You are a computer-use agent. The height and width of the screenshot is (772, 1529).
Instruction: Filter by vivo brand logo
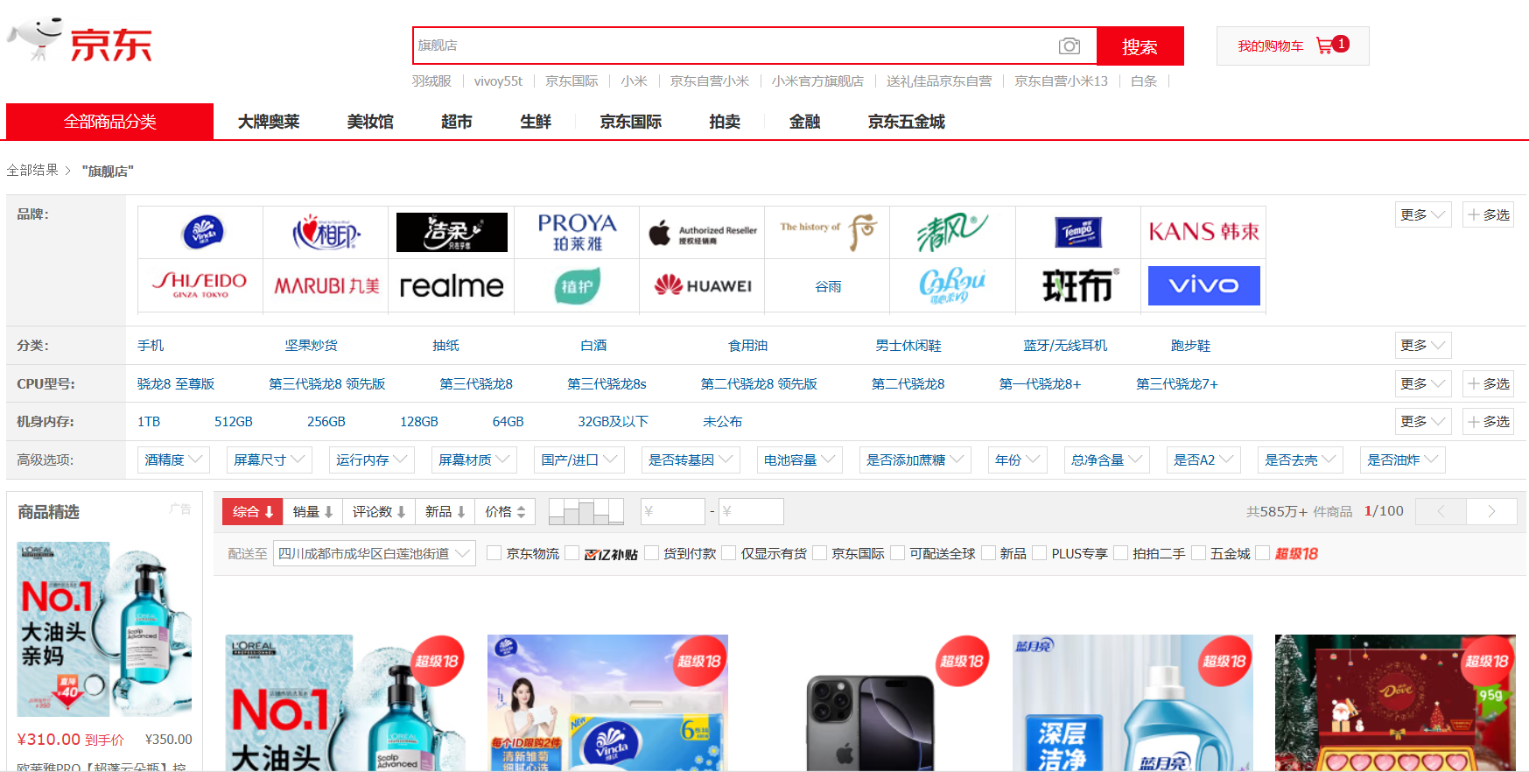click(1203, 285)
